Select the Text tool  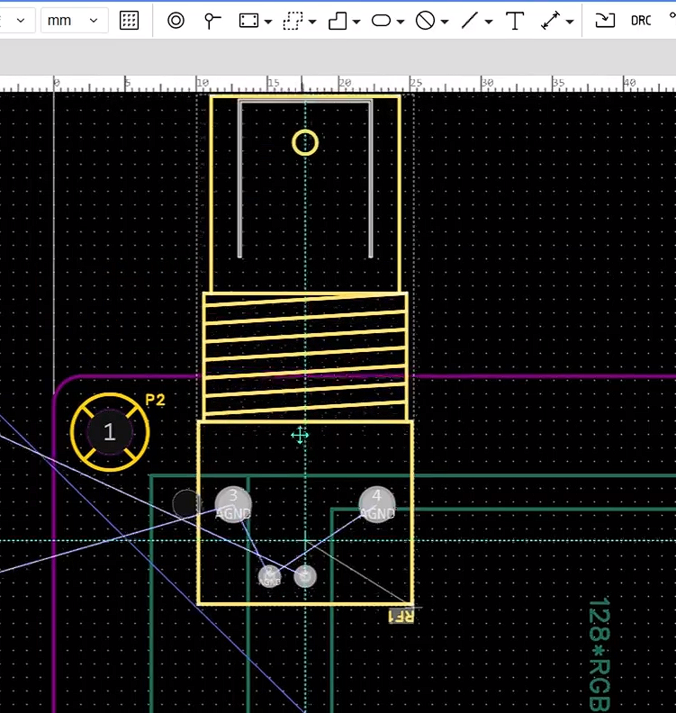point(515,21)
